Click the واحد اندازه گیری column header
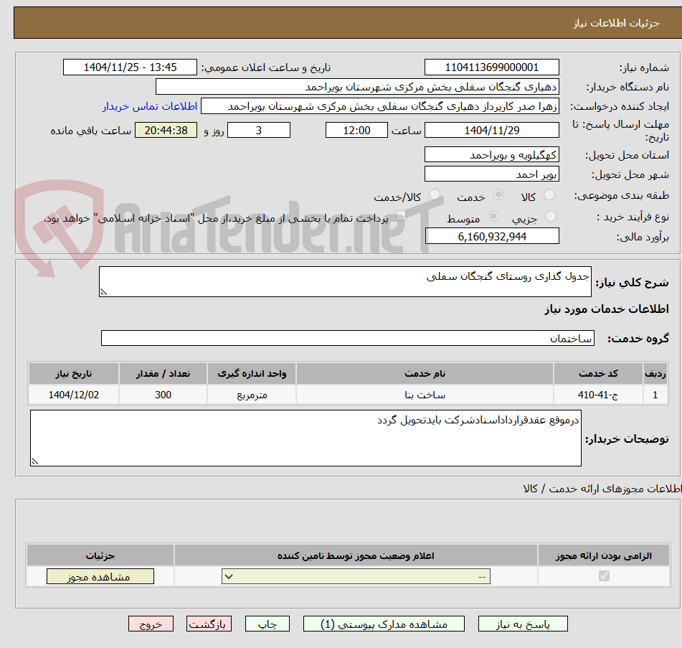This screenshot has width=682, height=648. pyautogui.click(x=252, y=373)
